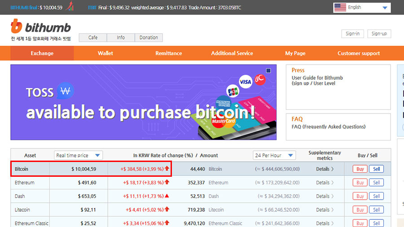Click Buy for Litecoin
Image resolution: width=404 pixels, height=227 pixels.
[x=360, y=210]
